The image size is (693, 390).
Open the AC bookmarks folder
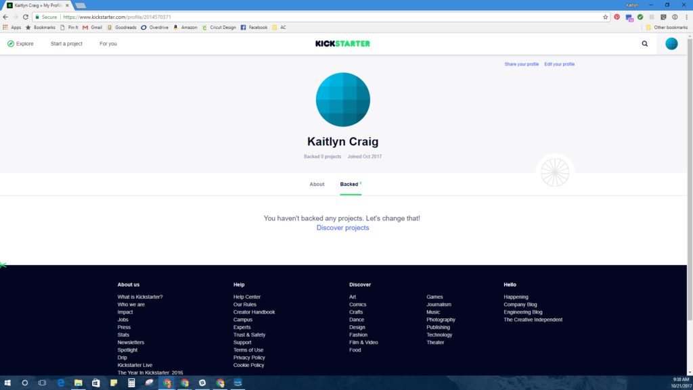point(279,27)
